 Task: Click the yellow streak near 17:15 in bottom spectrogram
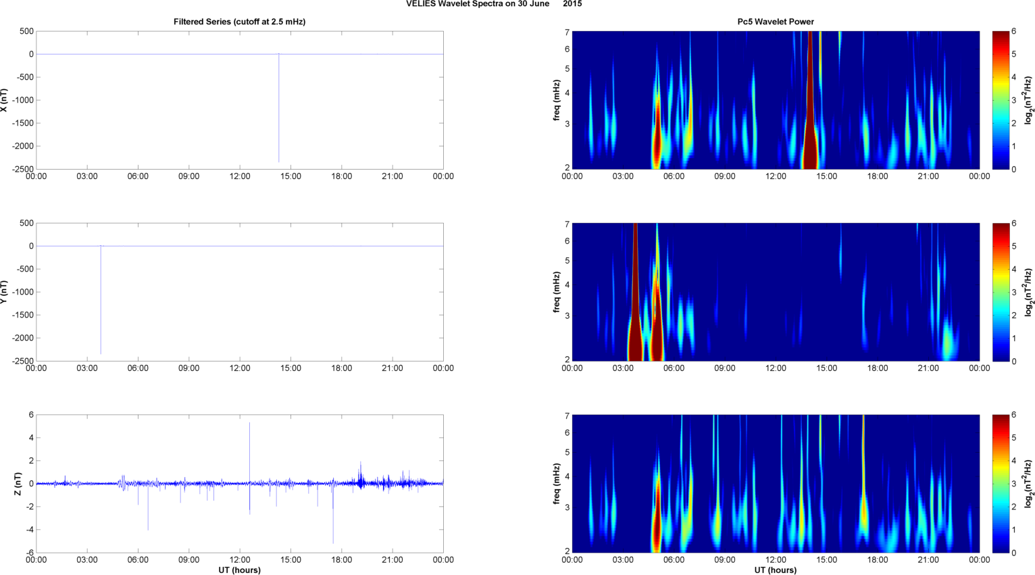click(x=863, y=473)
